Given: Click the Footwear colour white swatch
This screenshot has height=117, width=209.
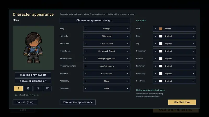Looking at the screenshot, I should pos(161,66).
